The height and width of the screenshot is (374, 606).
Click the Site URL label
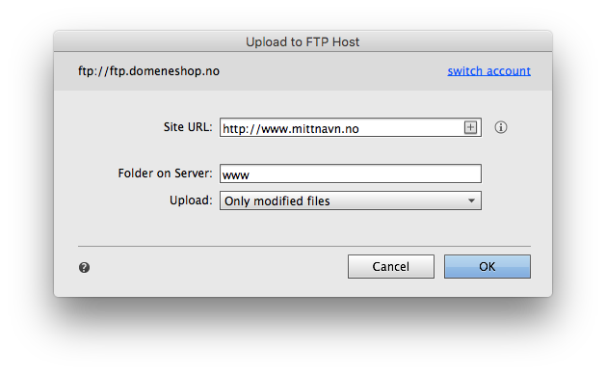pyautogui.click(x=188, y=127)
